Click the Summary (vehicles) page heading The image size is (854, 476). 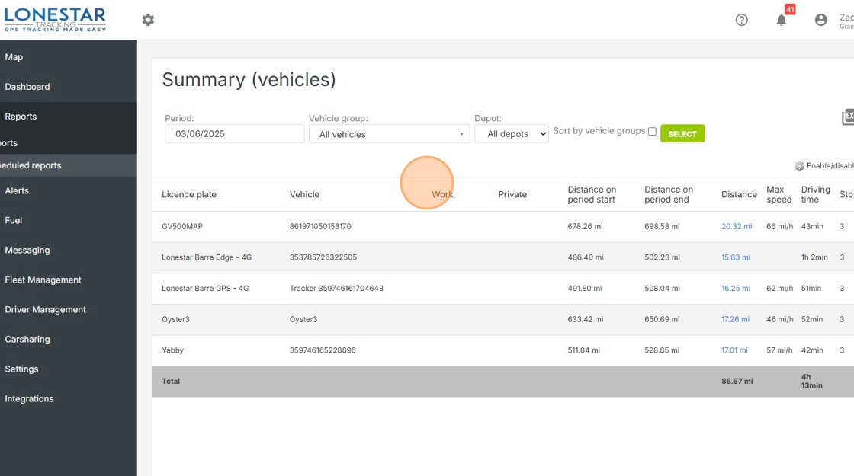click(249, 80)
